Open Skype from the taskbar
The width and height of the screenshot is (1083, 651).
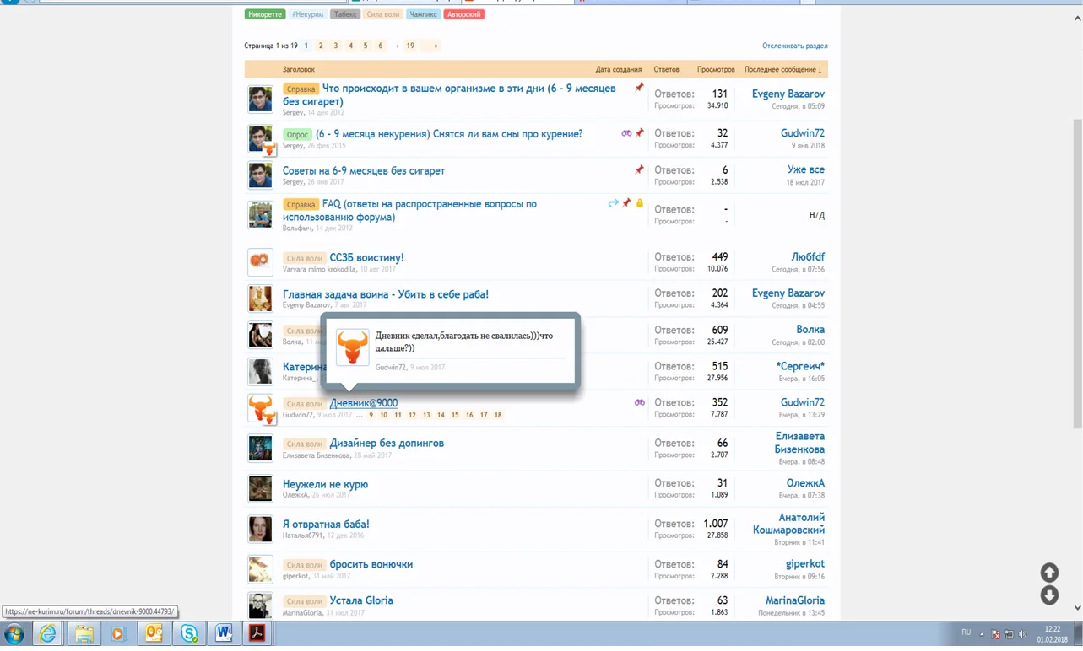189,634
